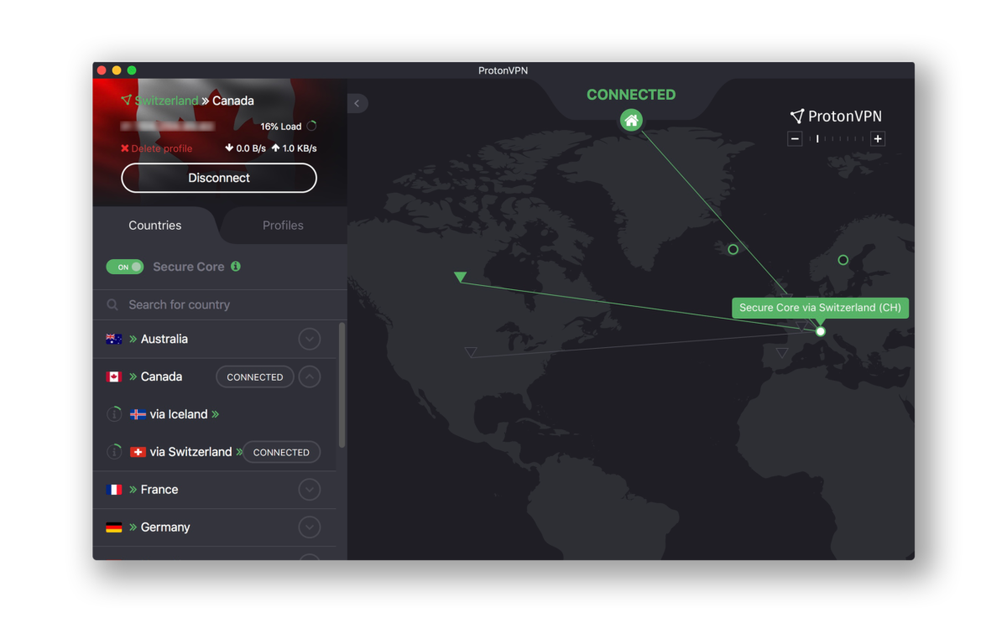Click the ProtonVPN logo on the map

click(x=836, y=116)
